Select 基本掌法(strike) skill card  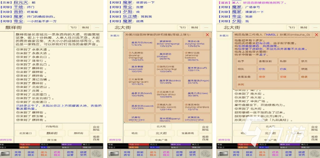pos(169,81)
